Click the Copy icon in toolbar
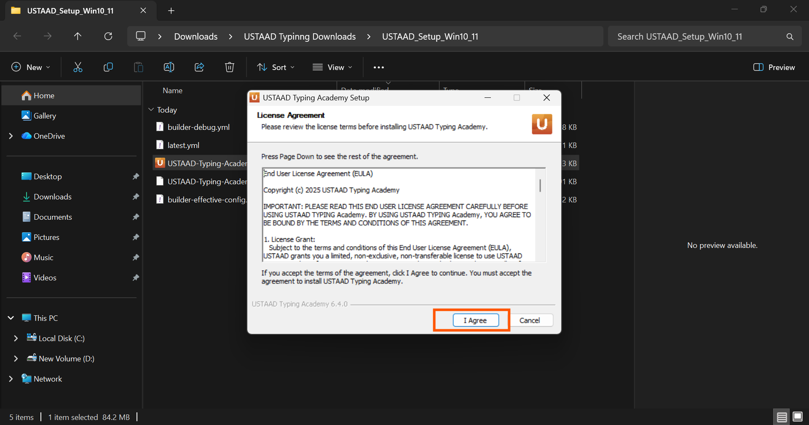Screen dimensions: 809x425 [108, 67]
